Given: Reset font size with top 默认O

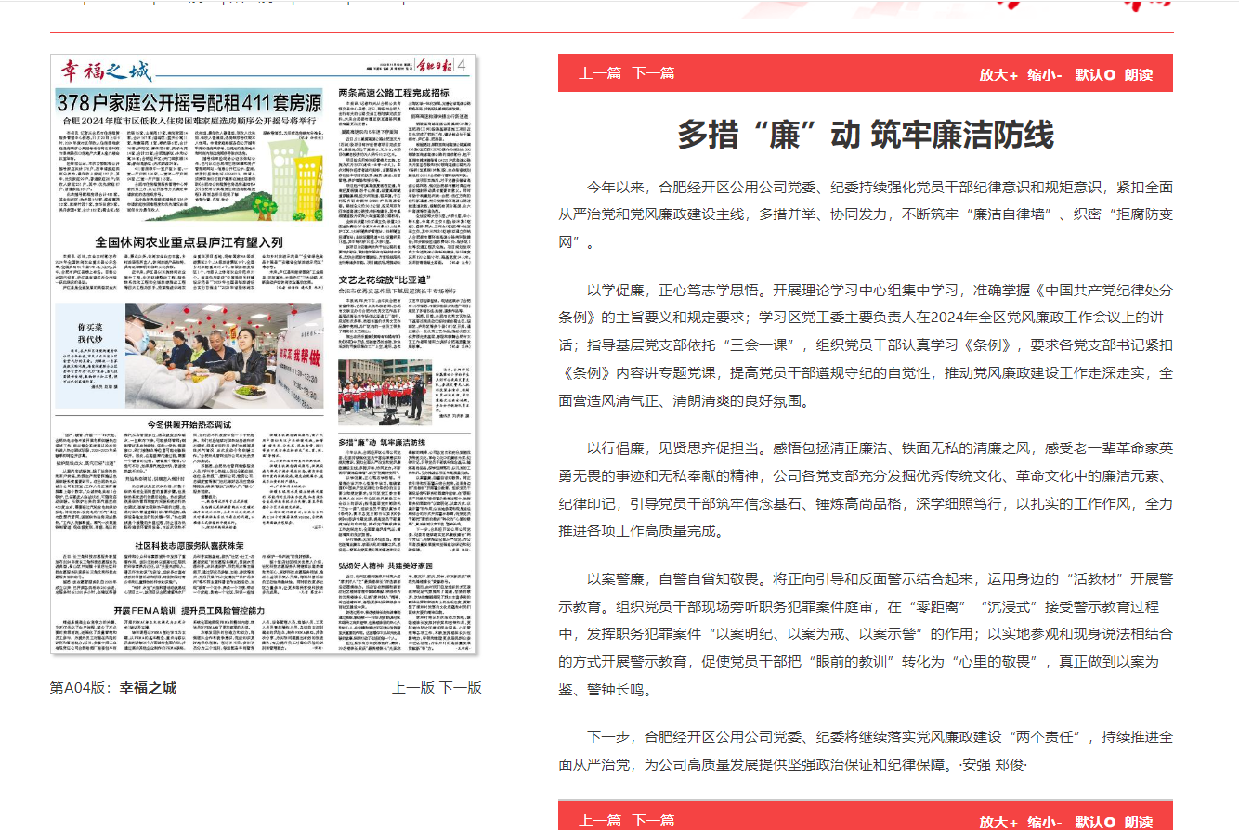Looking at the screenshot, I should [x=1094, y=74].
